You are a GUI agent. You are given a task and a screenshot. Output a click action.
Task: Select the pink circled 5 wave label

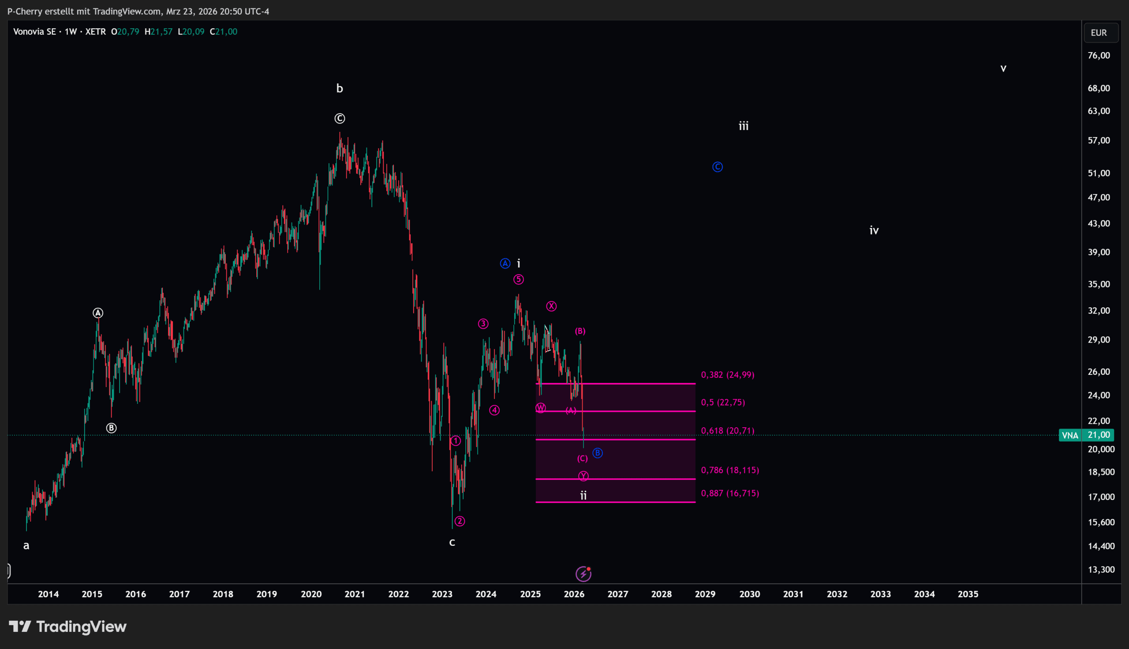(518, 280)
